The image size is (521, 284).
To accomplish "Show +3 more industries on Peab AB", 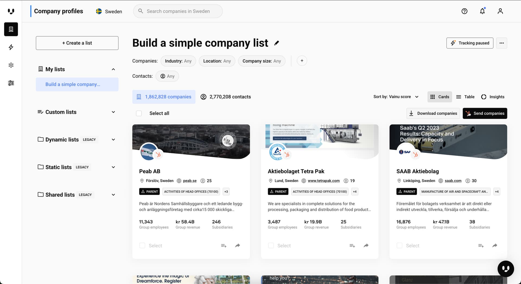I will click(x=226, y=192).
